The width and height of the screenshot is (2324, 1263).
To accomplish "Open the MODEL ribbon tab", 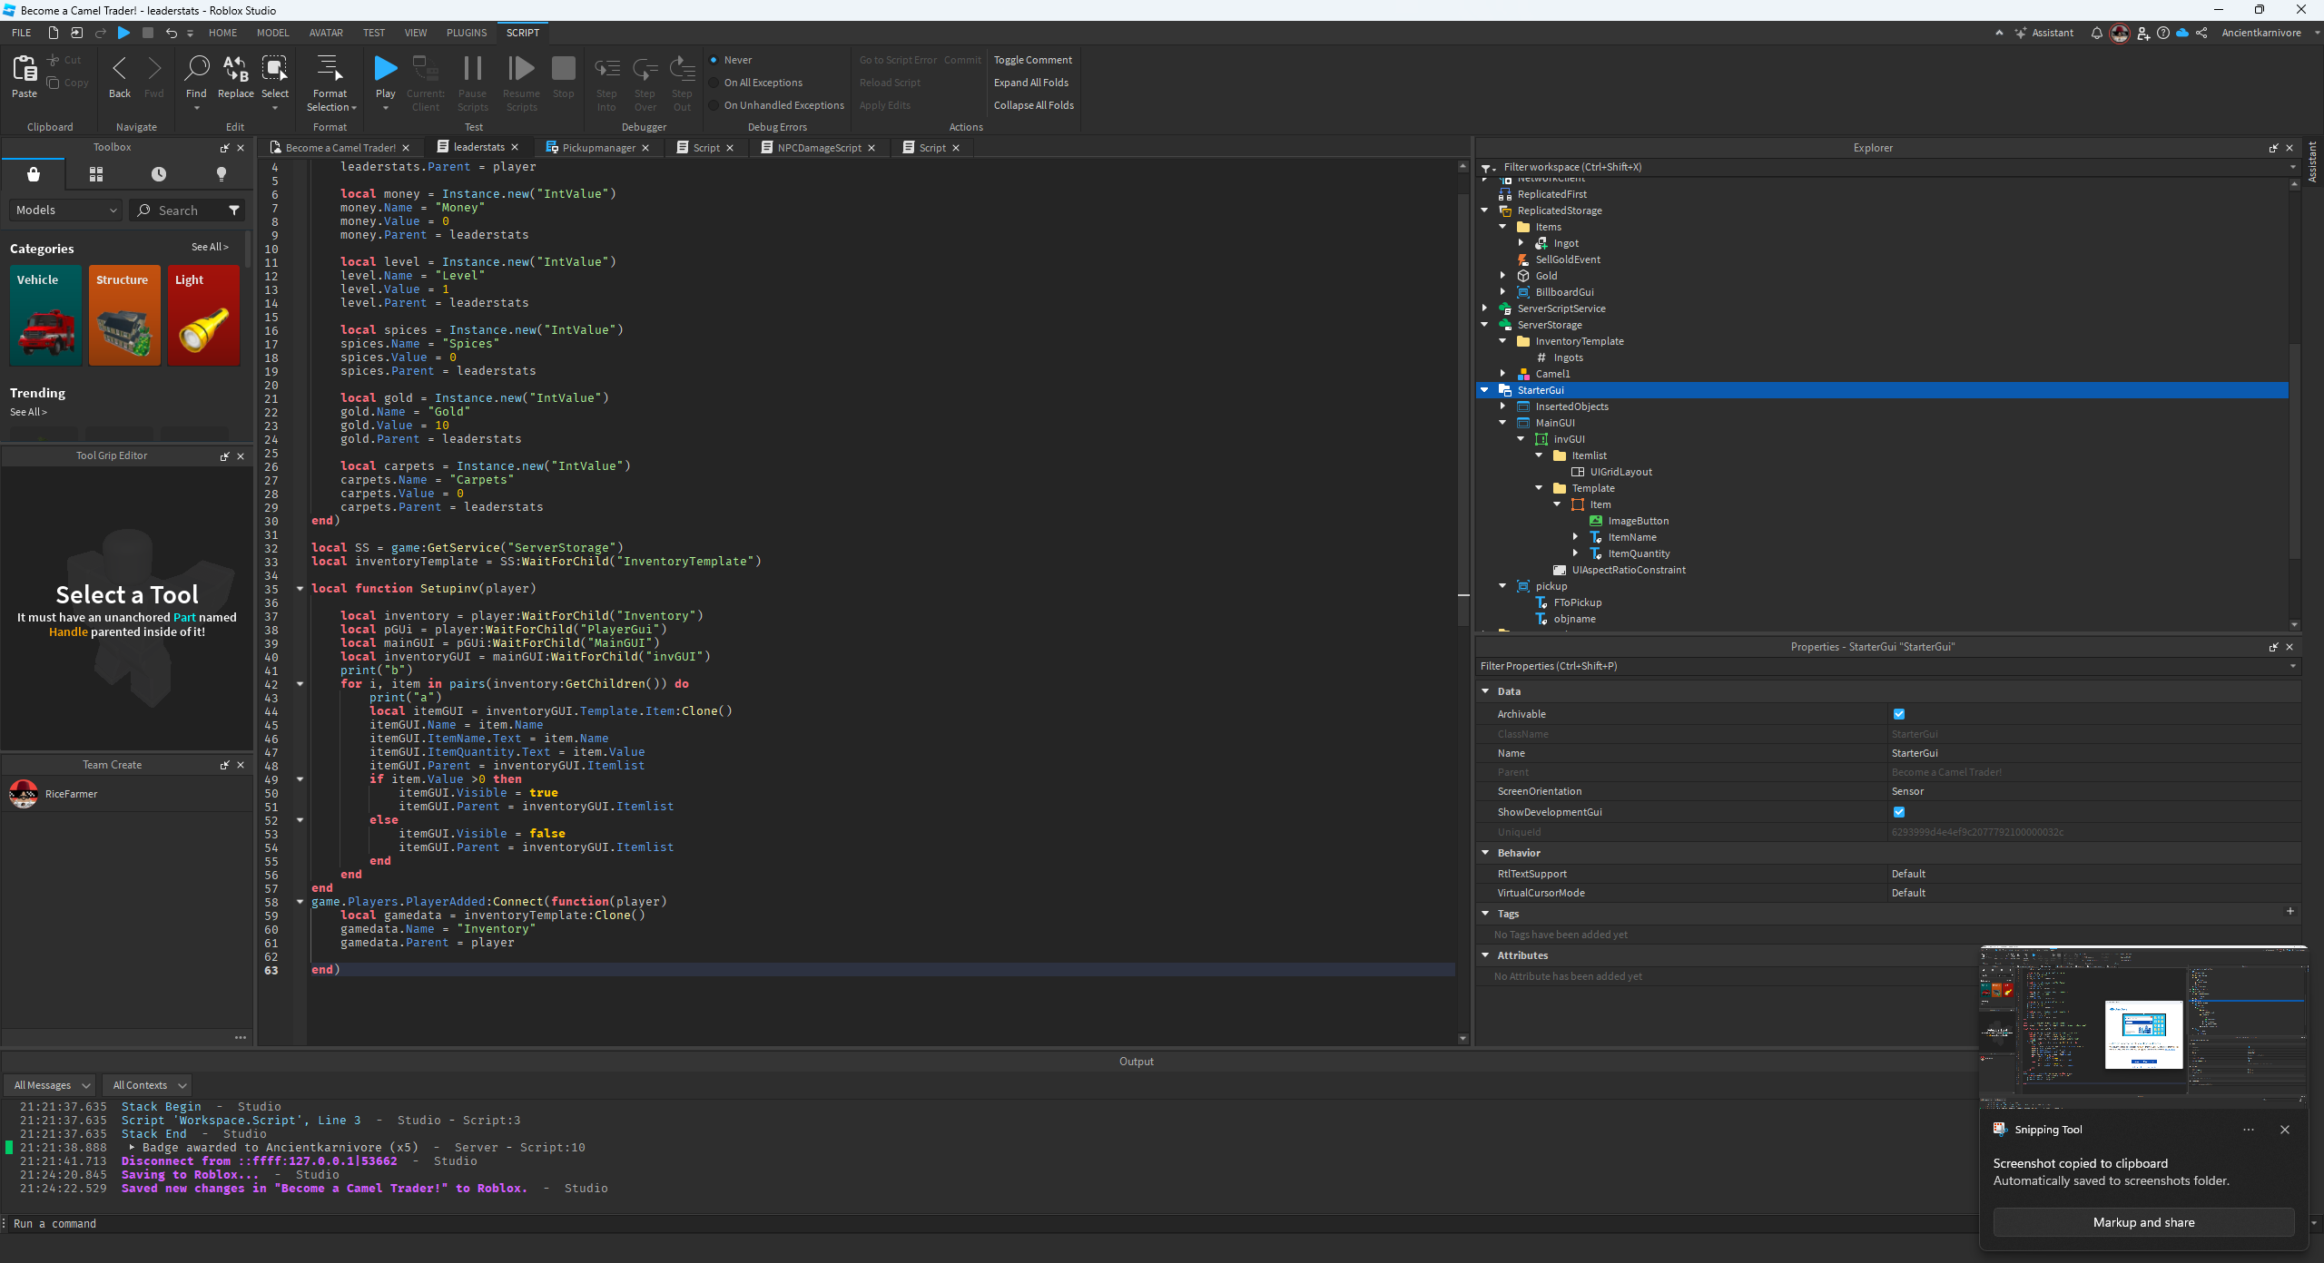I will (272, 33).
